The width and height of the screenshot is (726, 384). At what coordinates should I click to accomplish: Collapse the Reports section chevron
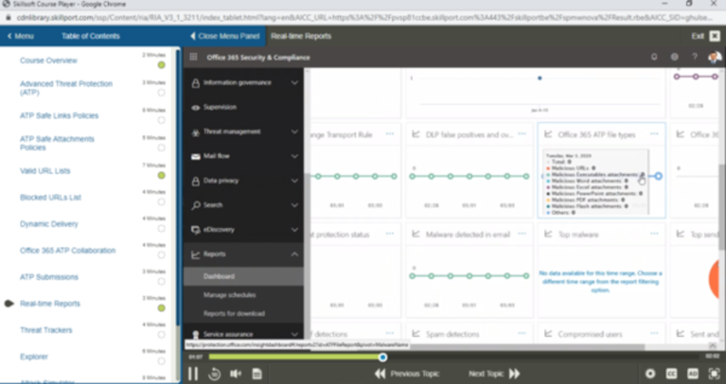click(x=294, y=254)
